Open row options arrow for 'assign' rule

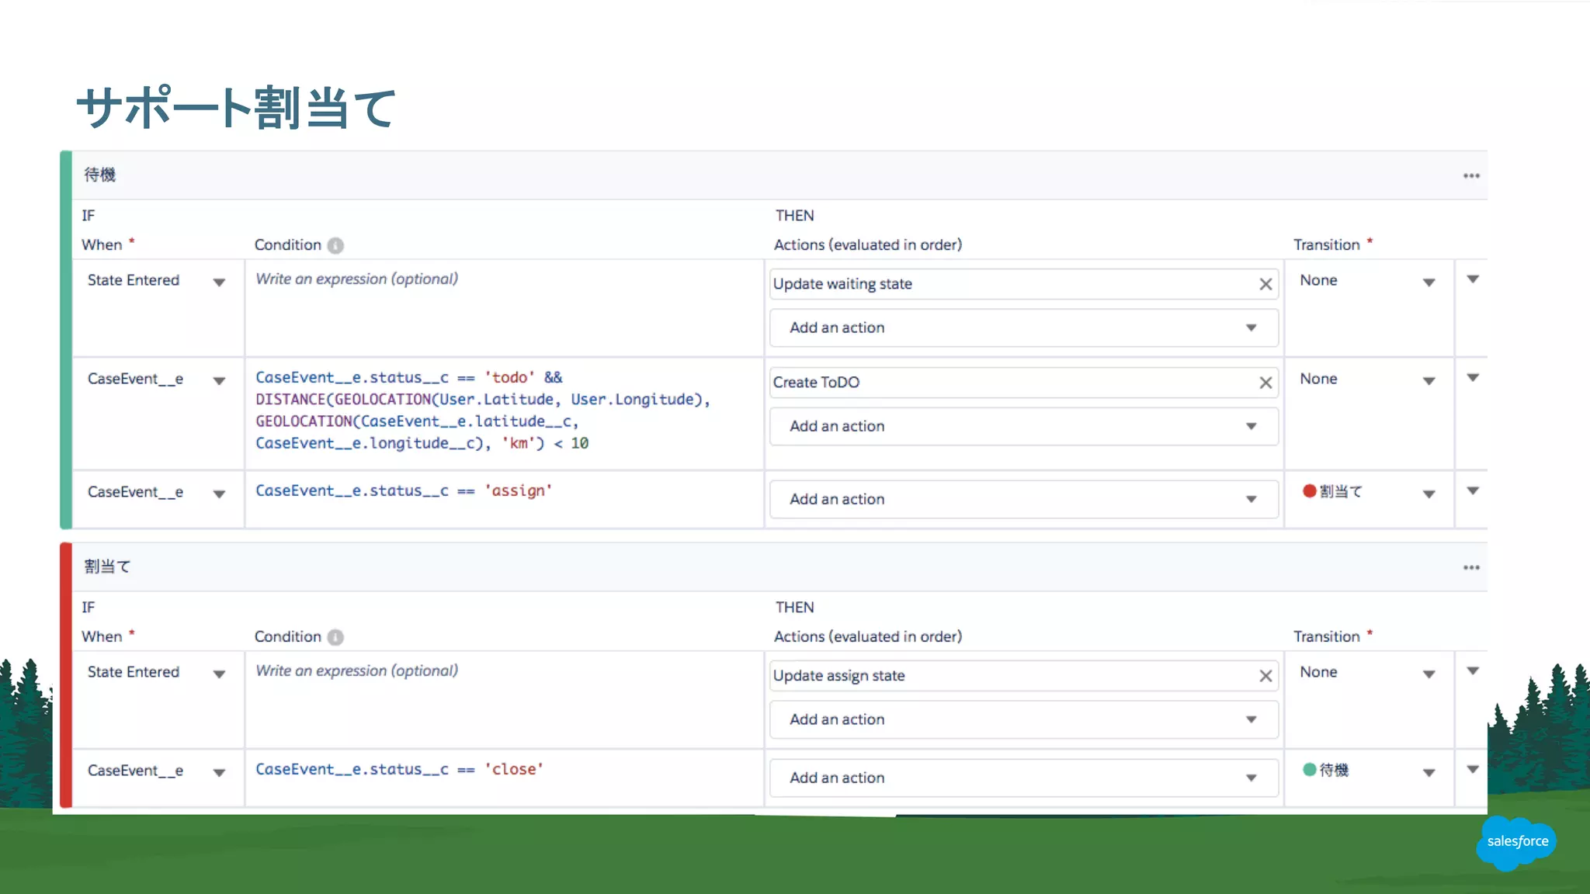pos(1473,490)
